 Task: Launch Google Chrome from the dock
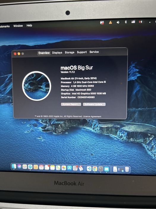[x=95, y=169]
